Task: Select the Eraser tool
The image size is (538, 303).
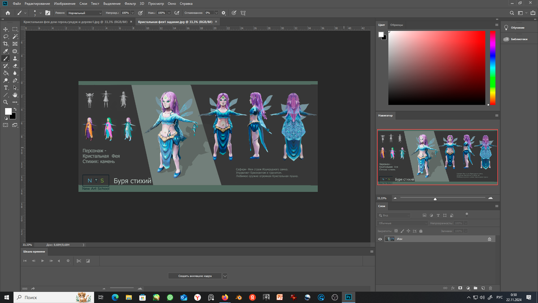Action: click(15, 66)
